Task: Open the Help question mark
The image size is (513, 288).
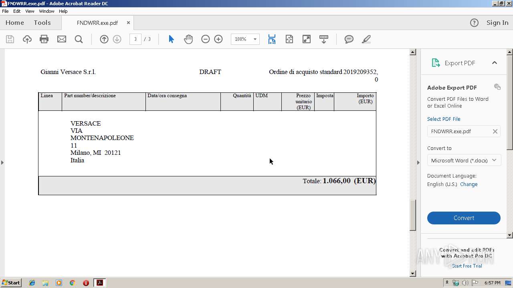Action: click(474, 23)
